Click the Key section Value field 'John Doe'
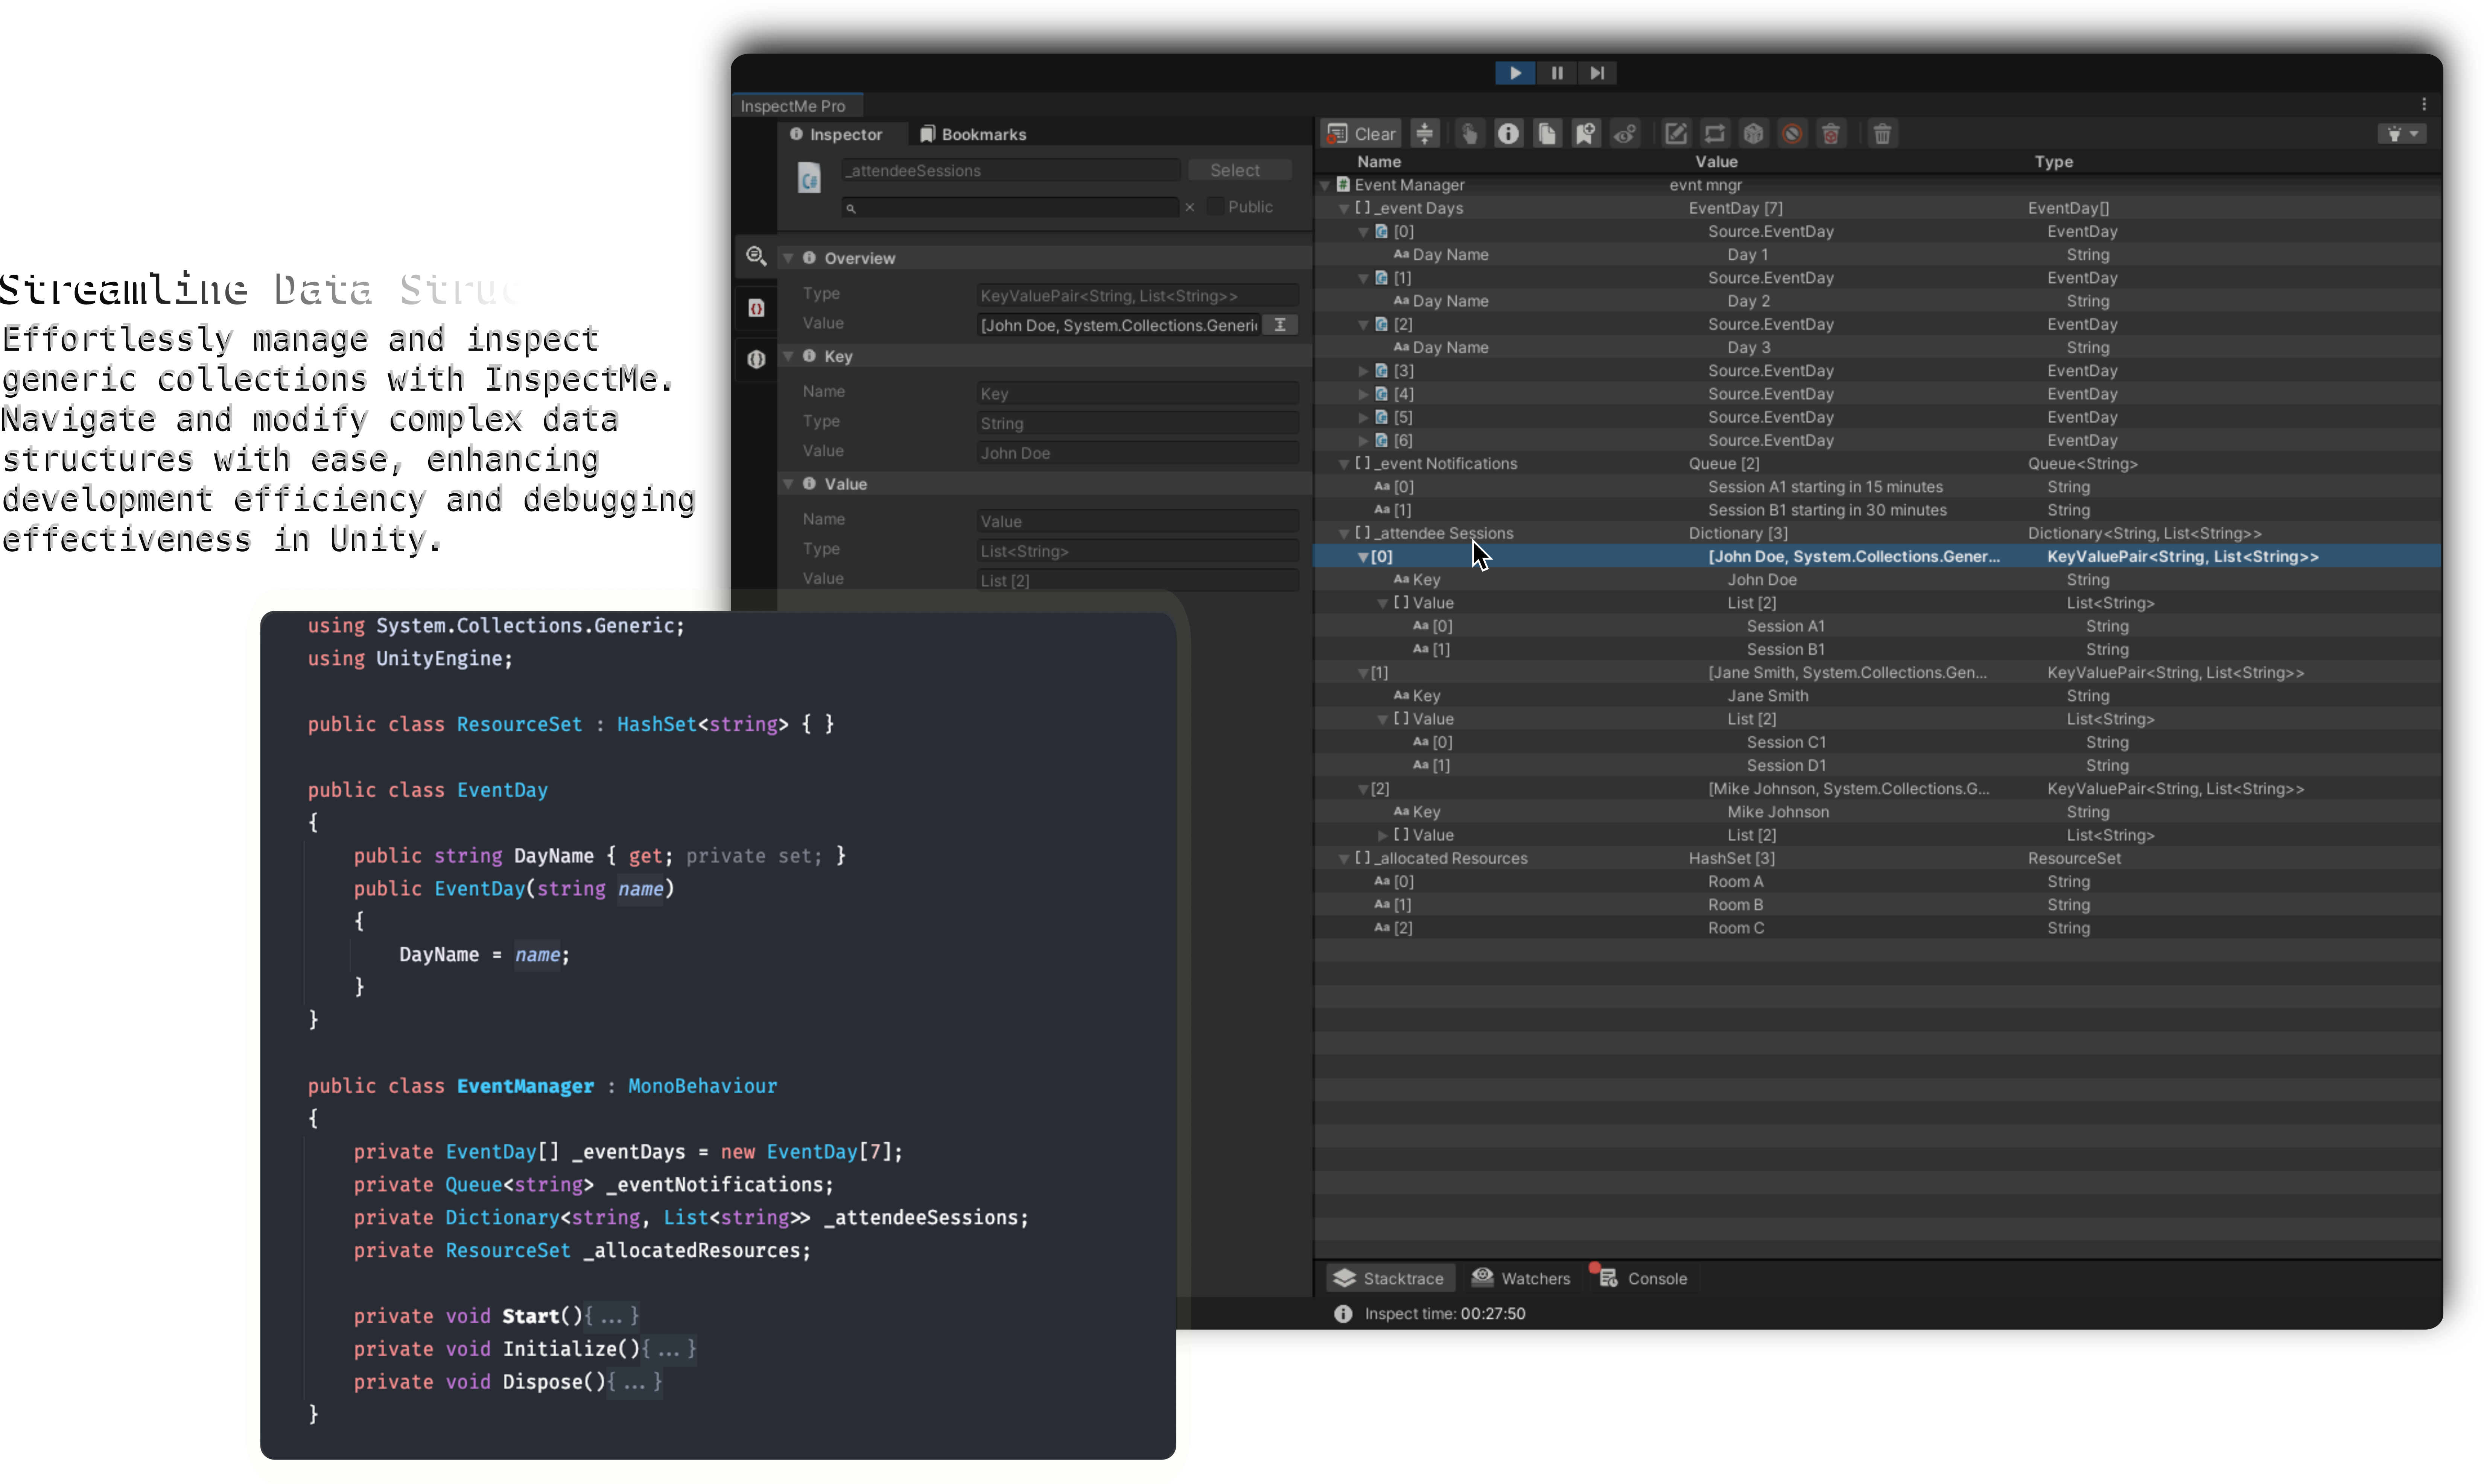Viewport: 2484px width, 1484px height. (x=1138, y=453)
